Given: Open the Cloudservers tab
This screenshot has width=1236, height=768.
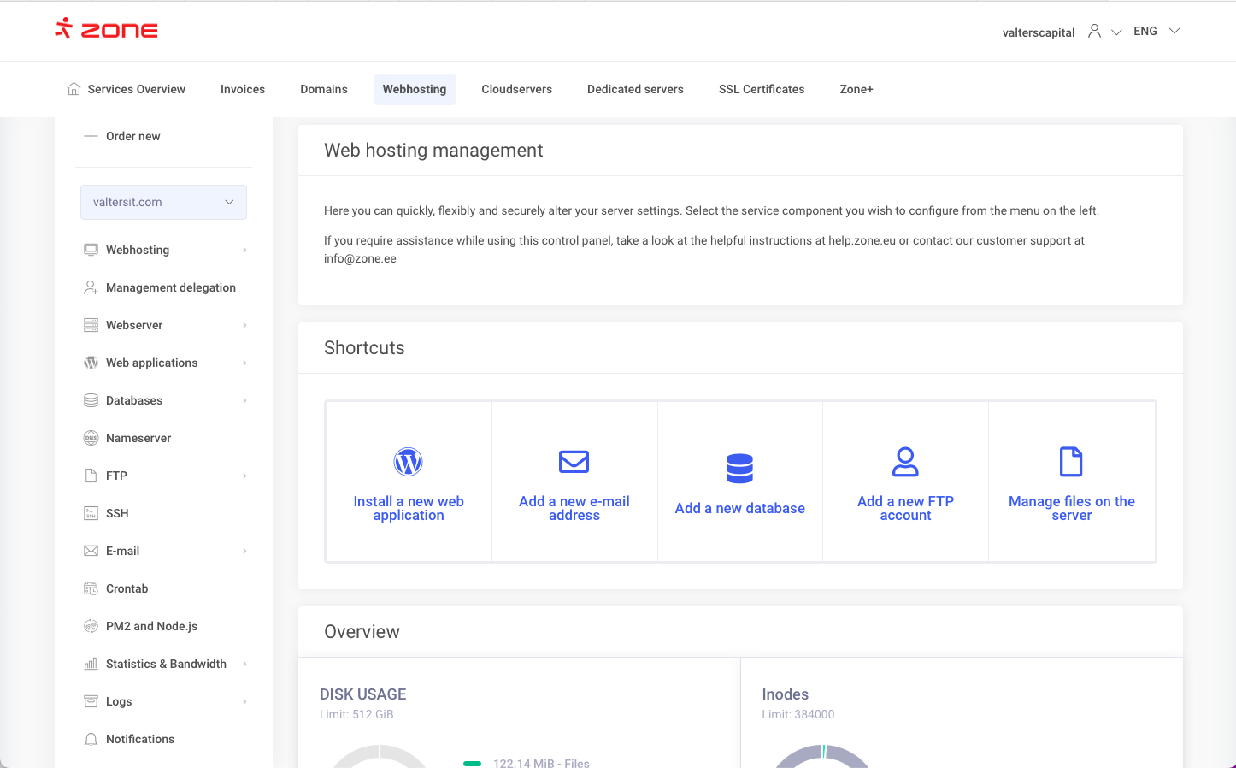Looking at the screenshot, I should 517,89.
